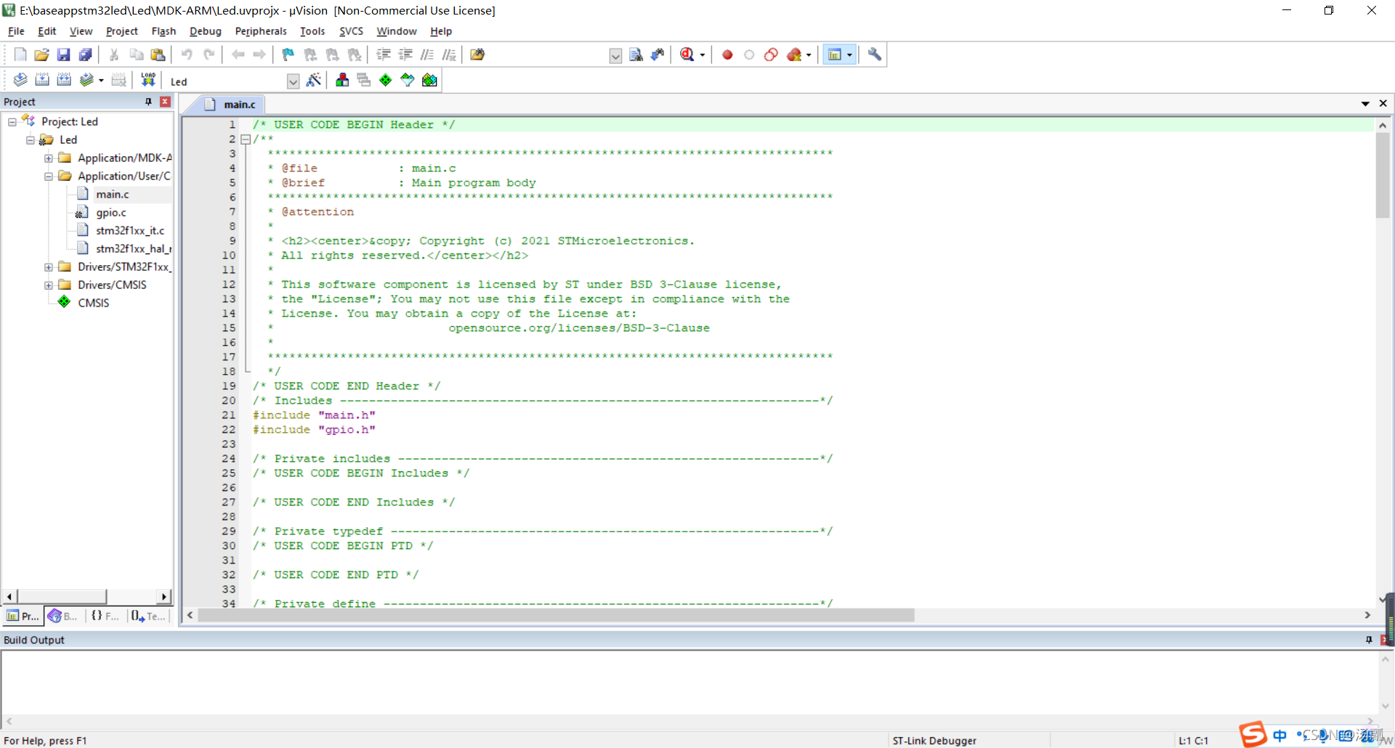
Task: Select stm32f1xx_it.c in project tree
Action: [130, 231]
